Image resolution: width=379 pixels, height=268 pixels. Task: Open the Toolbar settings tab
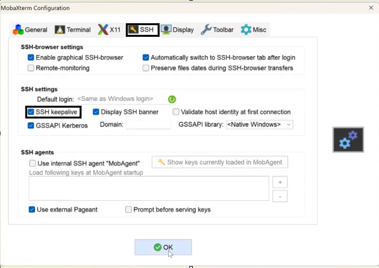click(217, 30)
